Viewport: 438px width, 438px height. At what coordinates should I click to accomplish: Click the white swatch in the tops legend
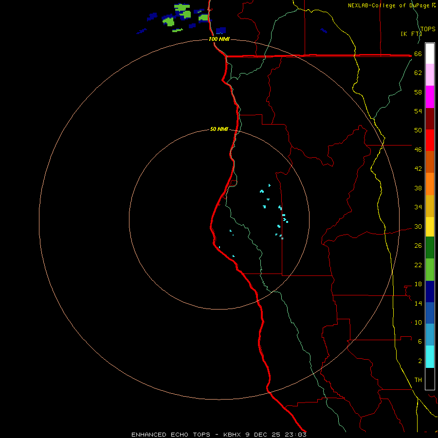click(430, 54)
